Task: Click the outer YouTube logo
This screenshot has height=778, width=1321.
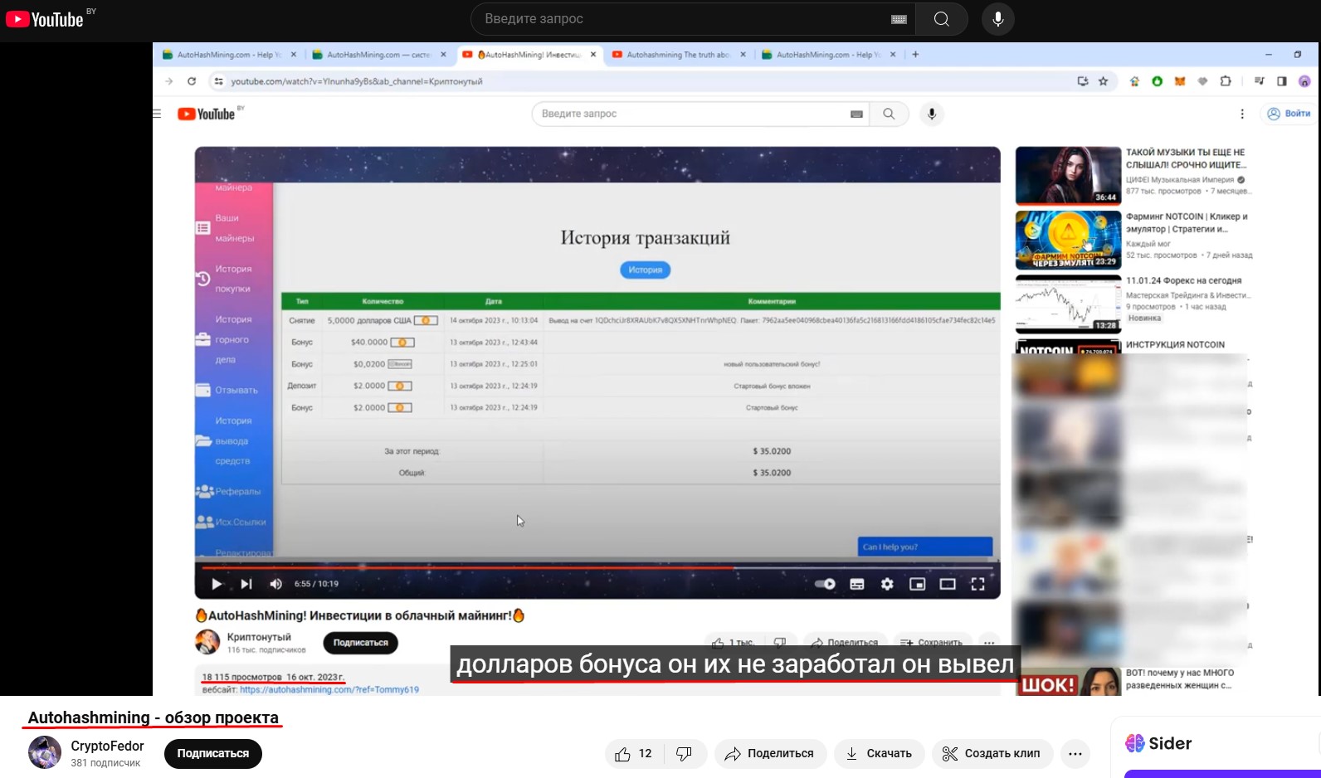Action: [x=45, y=19]
